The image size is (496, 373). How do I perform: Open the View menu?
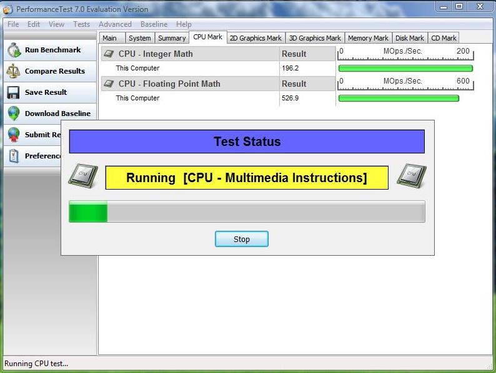tap(56, 24)
